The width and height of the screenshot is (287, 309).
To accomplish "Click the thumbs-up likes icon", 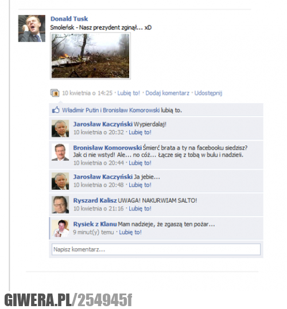I will 56,109.
